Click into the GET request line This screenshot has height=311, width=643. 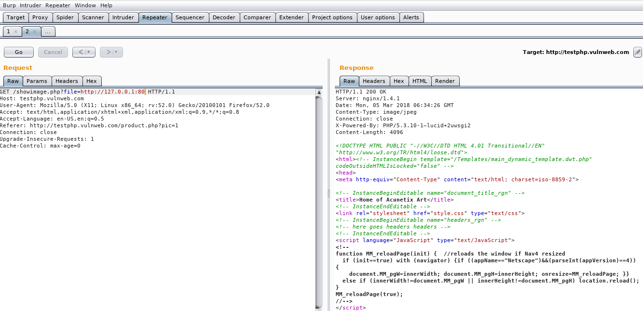pos(87,92)
